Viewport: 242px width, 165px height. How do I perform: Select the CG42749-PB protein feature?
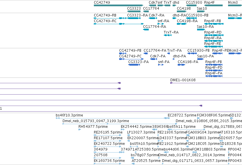(x=123, y=53)
